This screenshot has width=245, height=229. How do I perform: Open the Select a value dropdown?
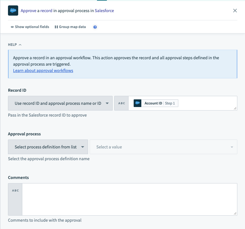click(x=163, y=147)
